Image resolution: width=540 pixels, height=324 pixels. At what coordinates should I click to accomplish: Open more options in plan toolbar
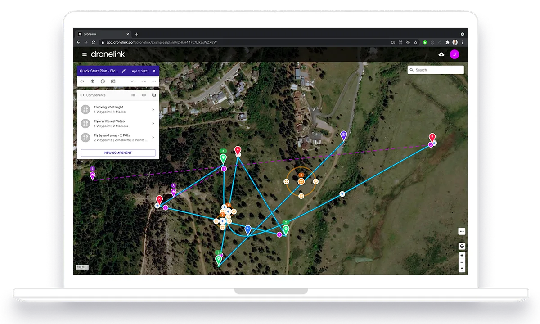click(x=154, y=81)
